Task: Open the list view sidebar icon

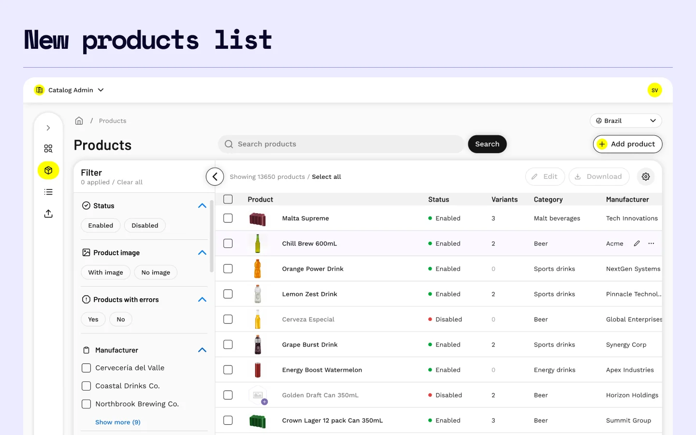Action: click(x=48, y=192)
